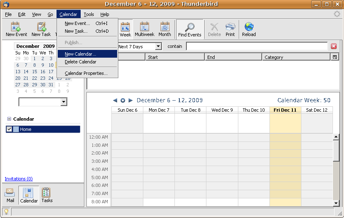This screenshot has width=344, height=218.
Task: Click the Mon Dec 7 day header
Action: pos(159,110)
